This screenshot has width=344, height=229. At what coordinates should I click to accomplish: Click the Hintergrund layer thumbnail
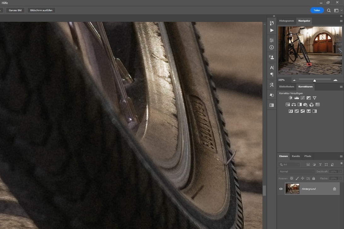(x=292, y=189)
